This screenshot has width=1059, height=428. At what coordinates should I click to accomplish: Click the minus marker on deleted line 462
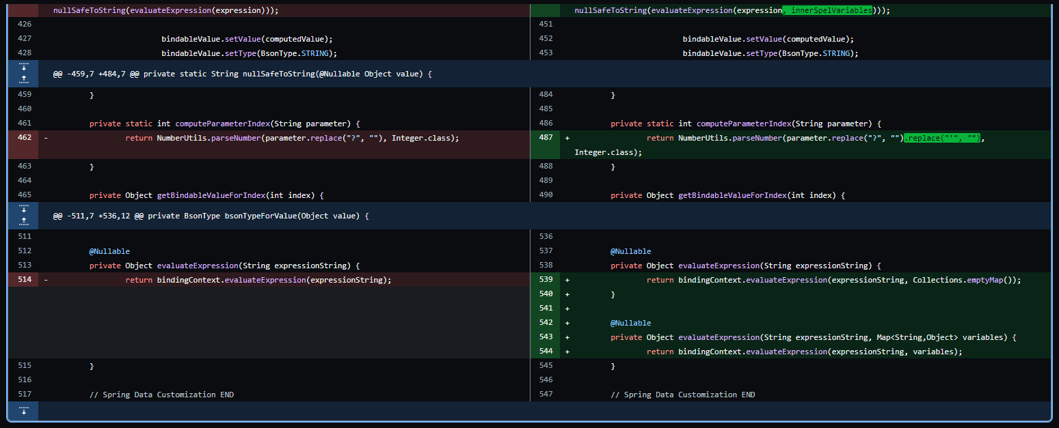pos(46,137)
